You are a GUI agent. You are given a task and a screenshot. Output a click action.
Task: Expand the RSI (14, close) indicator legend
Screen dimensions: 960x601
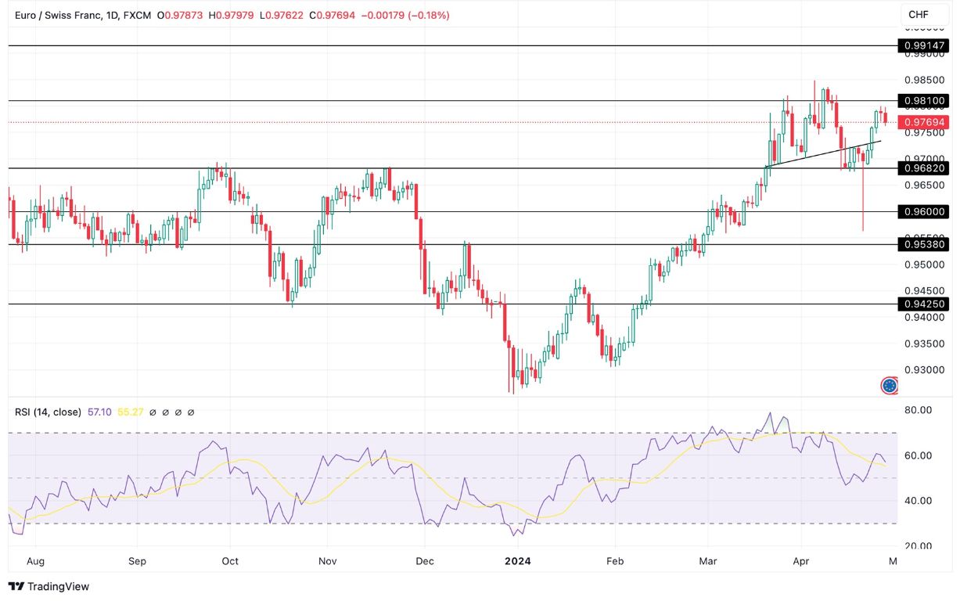tap(49, 412)
